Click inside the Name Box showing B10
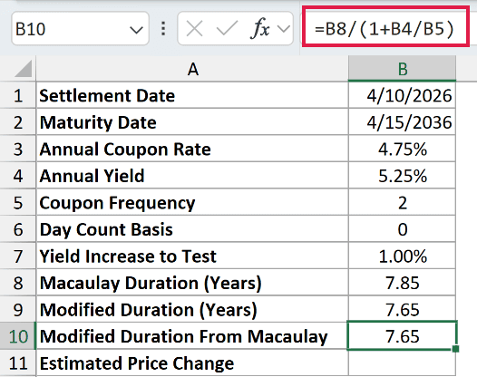The width and height of the screenshot is (477, 377). 70,29
